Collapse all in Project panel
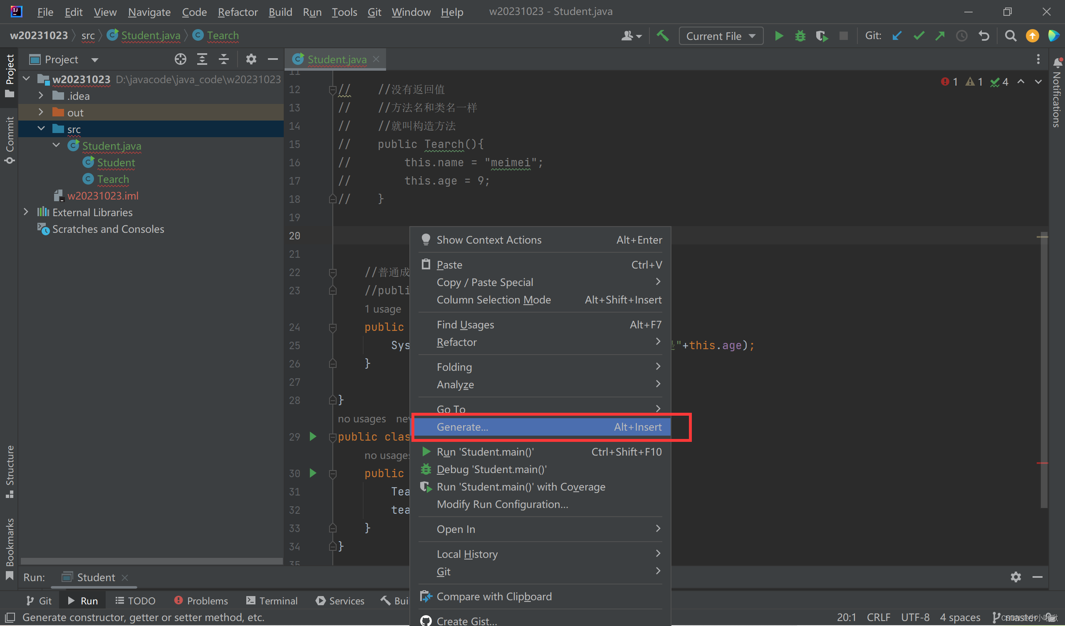 tap(223, 59)
